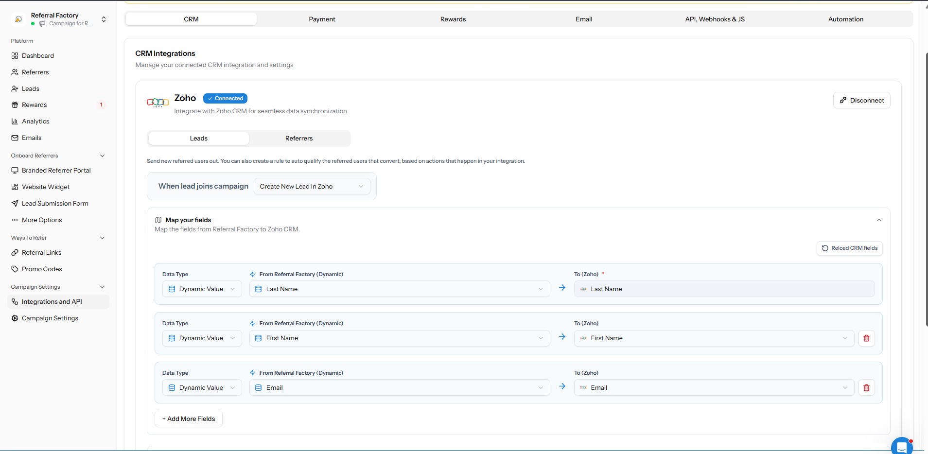
Task: Collapse the Ways To Refer group
Action: 102,238
